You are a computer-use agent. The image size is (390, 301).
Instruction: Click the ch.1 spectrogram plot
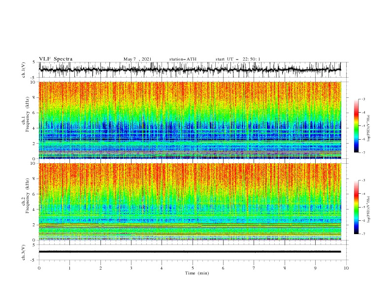(x=190, y=120)
